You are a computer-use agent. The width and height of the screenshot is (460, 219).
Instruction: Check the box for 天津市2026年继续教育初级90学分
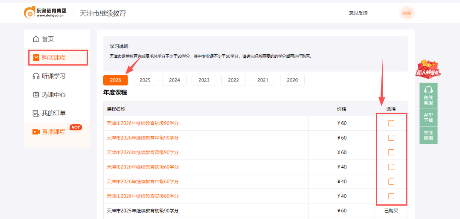[x=391, y=123]
